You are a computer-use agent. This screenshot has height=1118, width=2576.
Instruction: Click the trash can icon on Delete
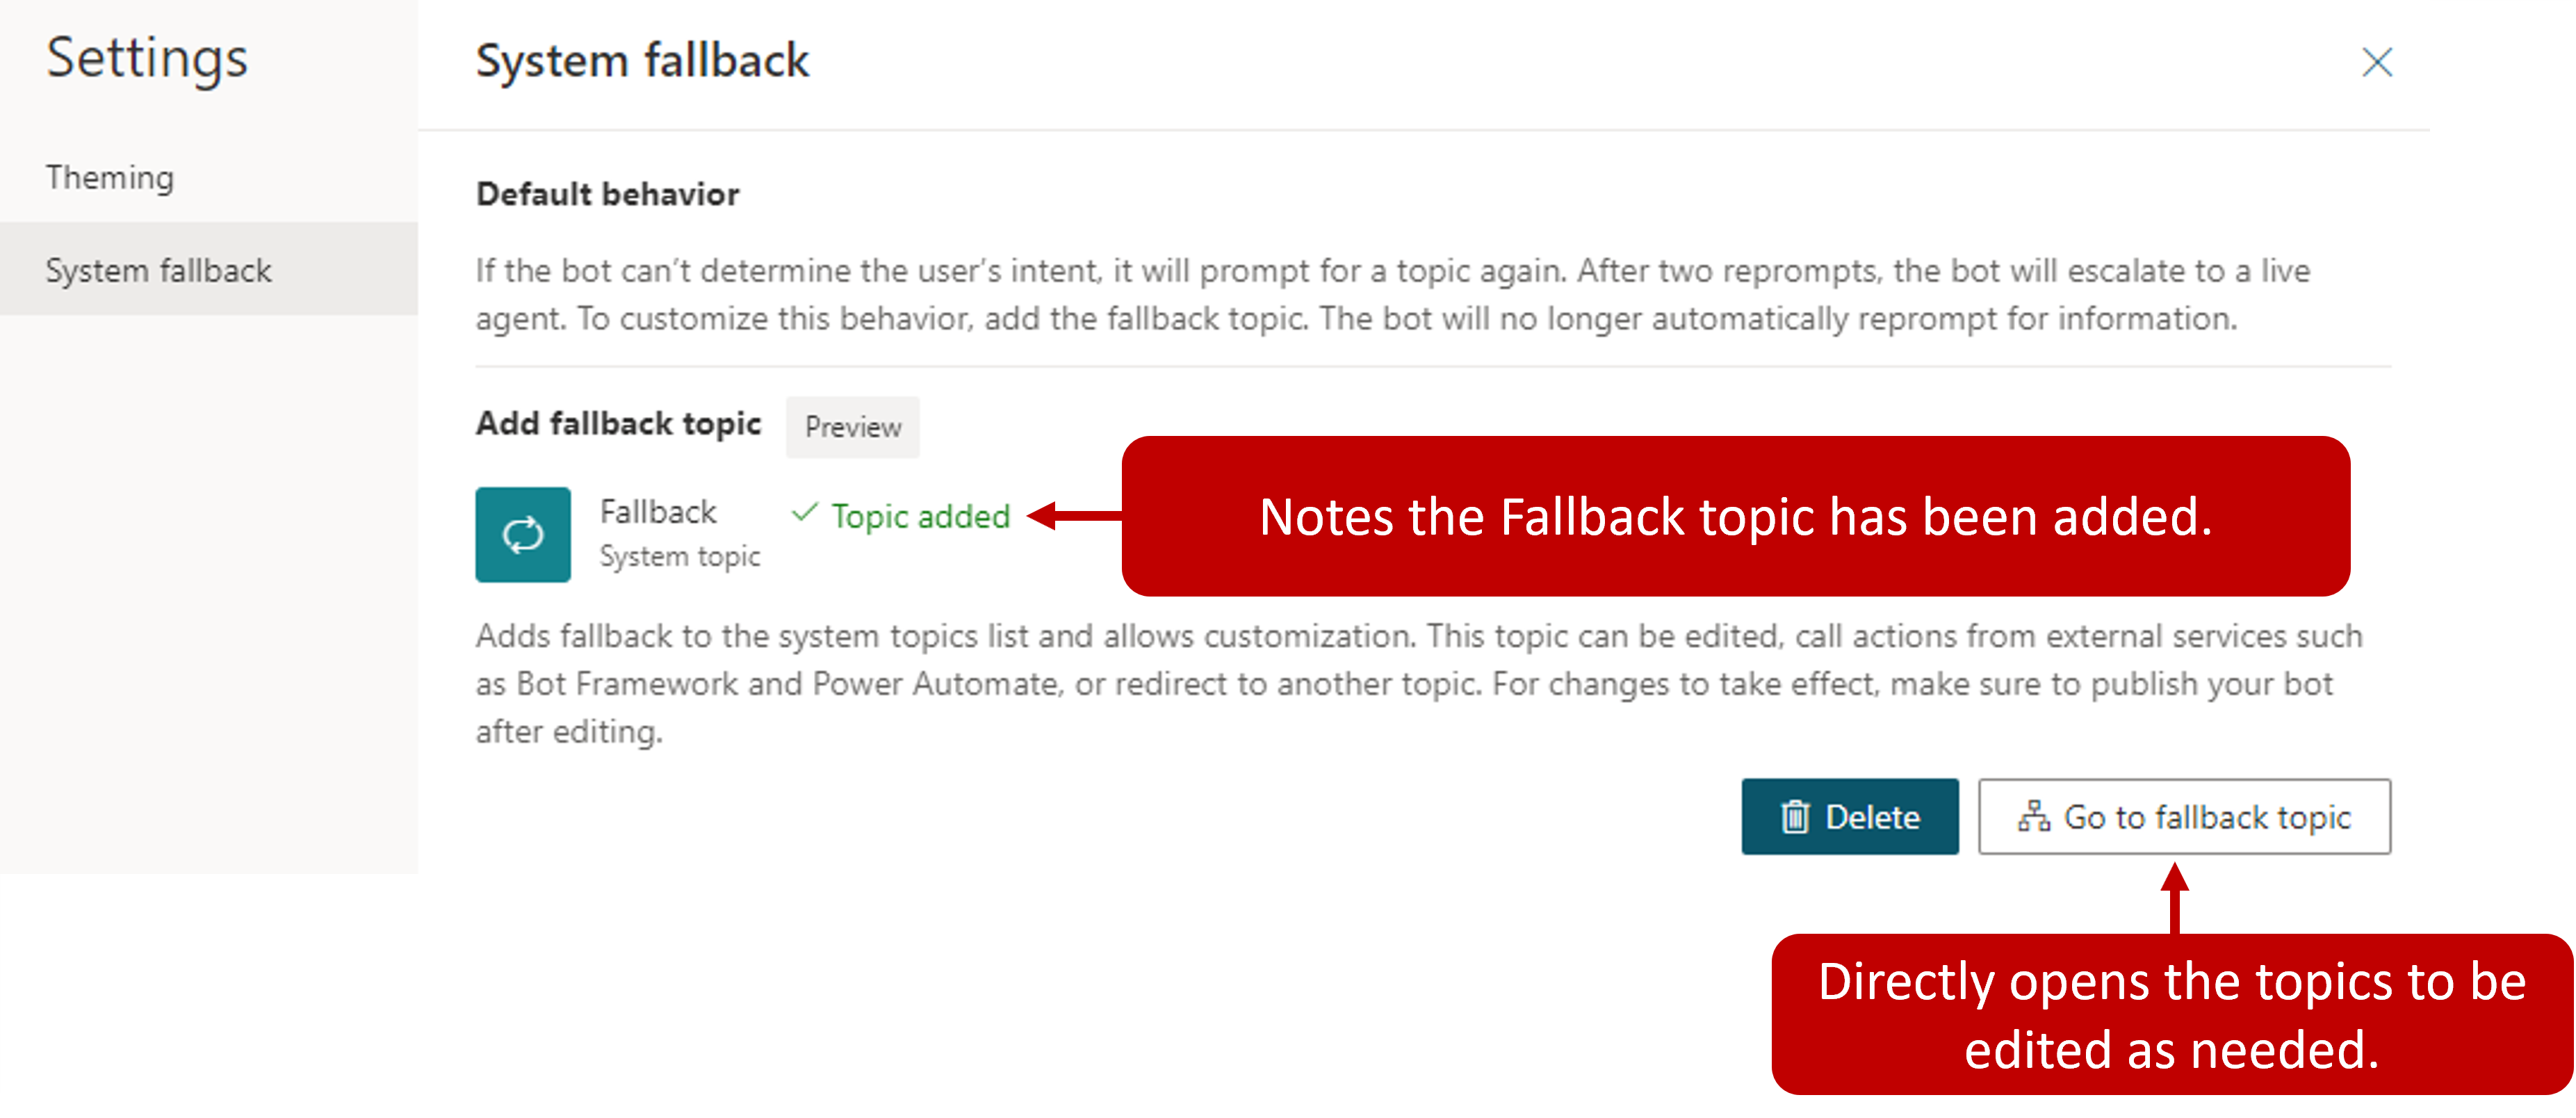click(x=1795, y=817)
